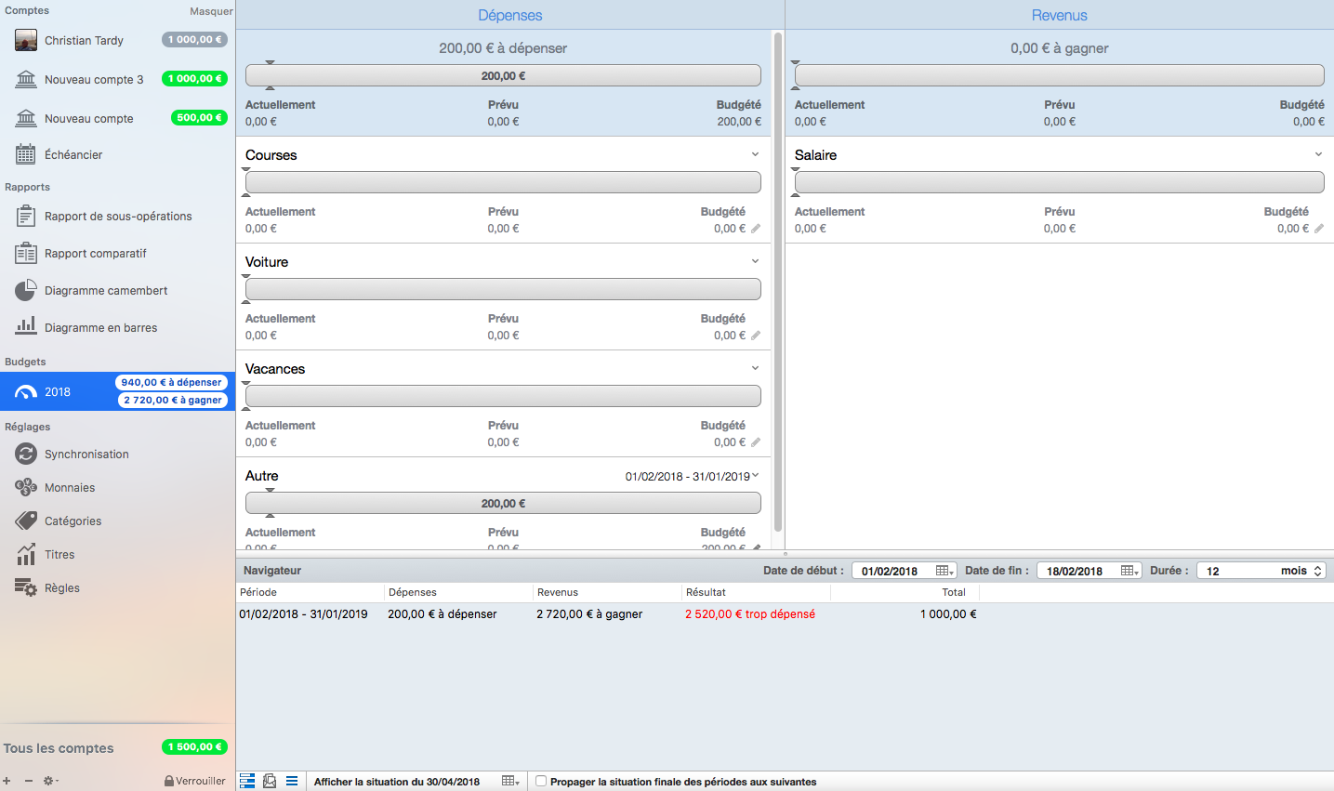Screen dimensions: 1334x791
Task: Select period row 01/02/2018 - 31/01/2019
Action: click(x=785, y=614)
